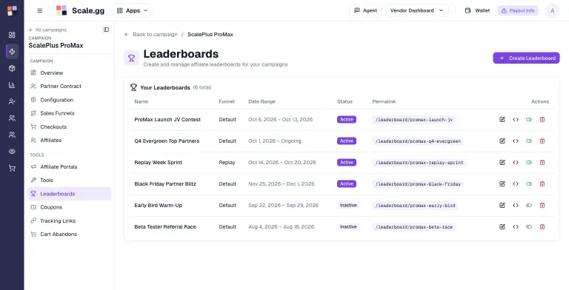Delete Early Bird Warm-Up leaderboard
Screen dimensions: 569x290
pyautogui.click(x=542, y=205)
